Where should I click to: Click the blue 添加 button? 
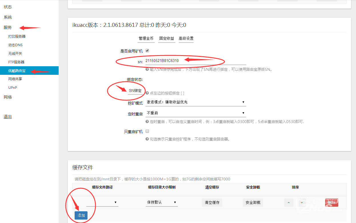pyautogui.click(x=81, y=215)
